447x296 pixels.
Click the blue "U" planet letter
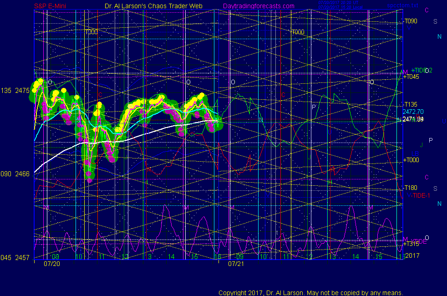click(444, 122)
